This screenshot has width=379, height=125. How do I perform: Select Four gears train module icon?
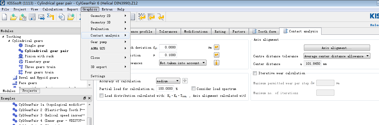coord(21,72)
